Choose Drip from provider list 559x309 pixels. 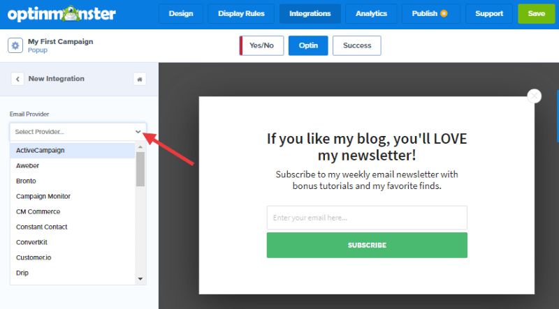pyautogui.click(x=73, y=273)
